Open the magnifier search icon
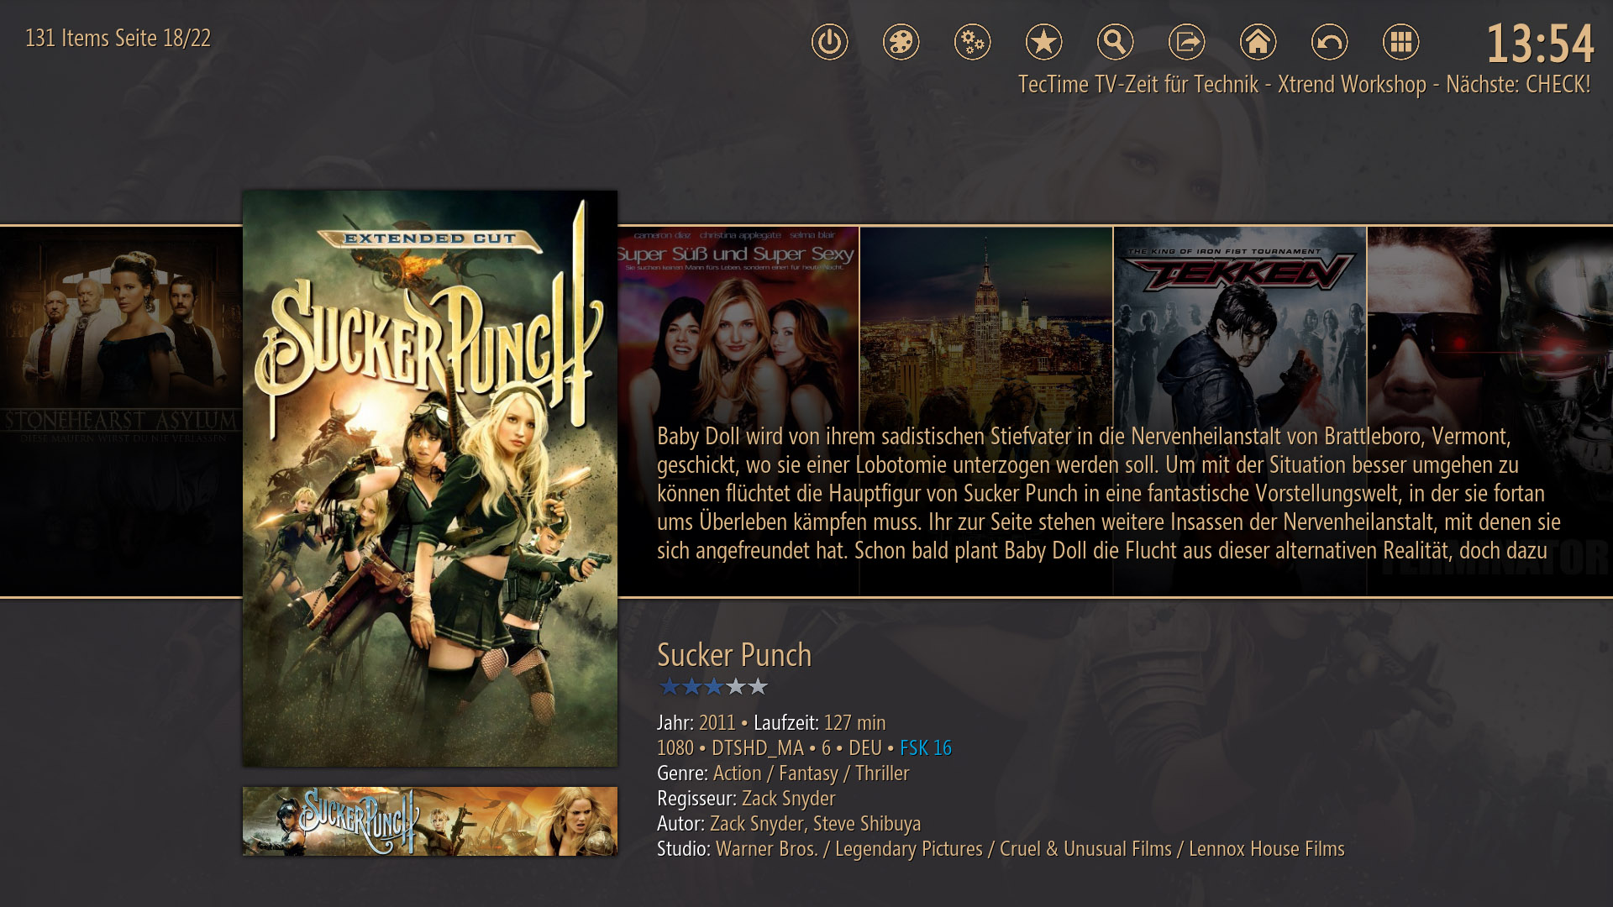Viewport: 1613px width, 907px height. pyautogui.click(x=1115, y=42)
